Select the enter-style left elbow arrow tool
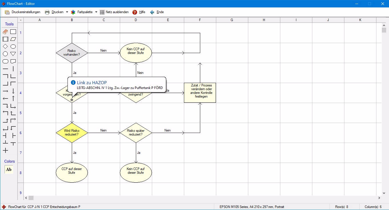The width and height of the screenshot is (389, 210). pos(5,128)
